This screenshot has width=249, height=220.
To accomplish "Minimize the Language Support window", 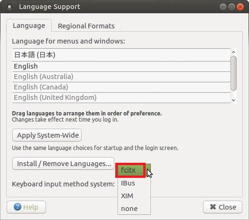I will [x=223, y=7].
